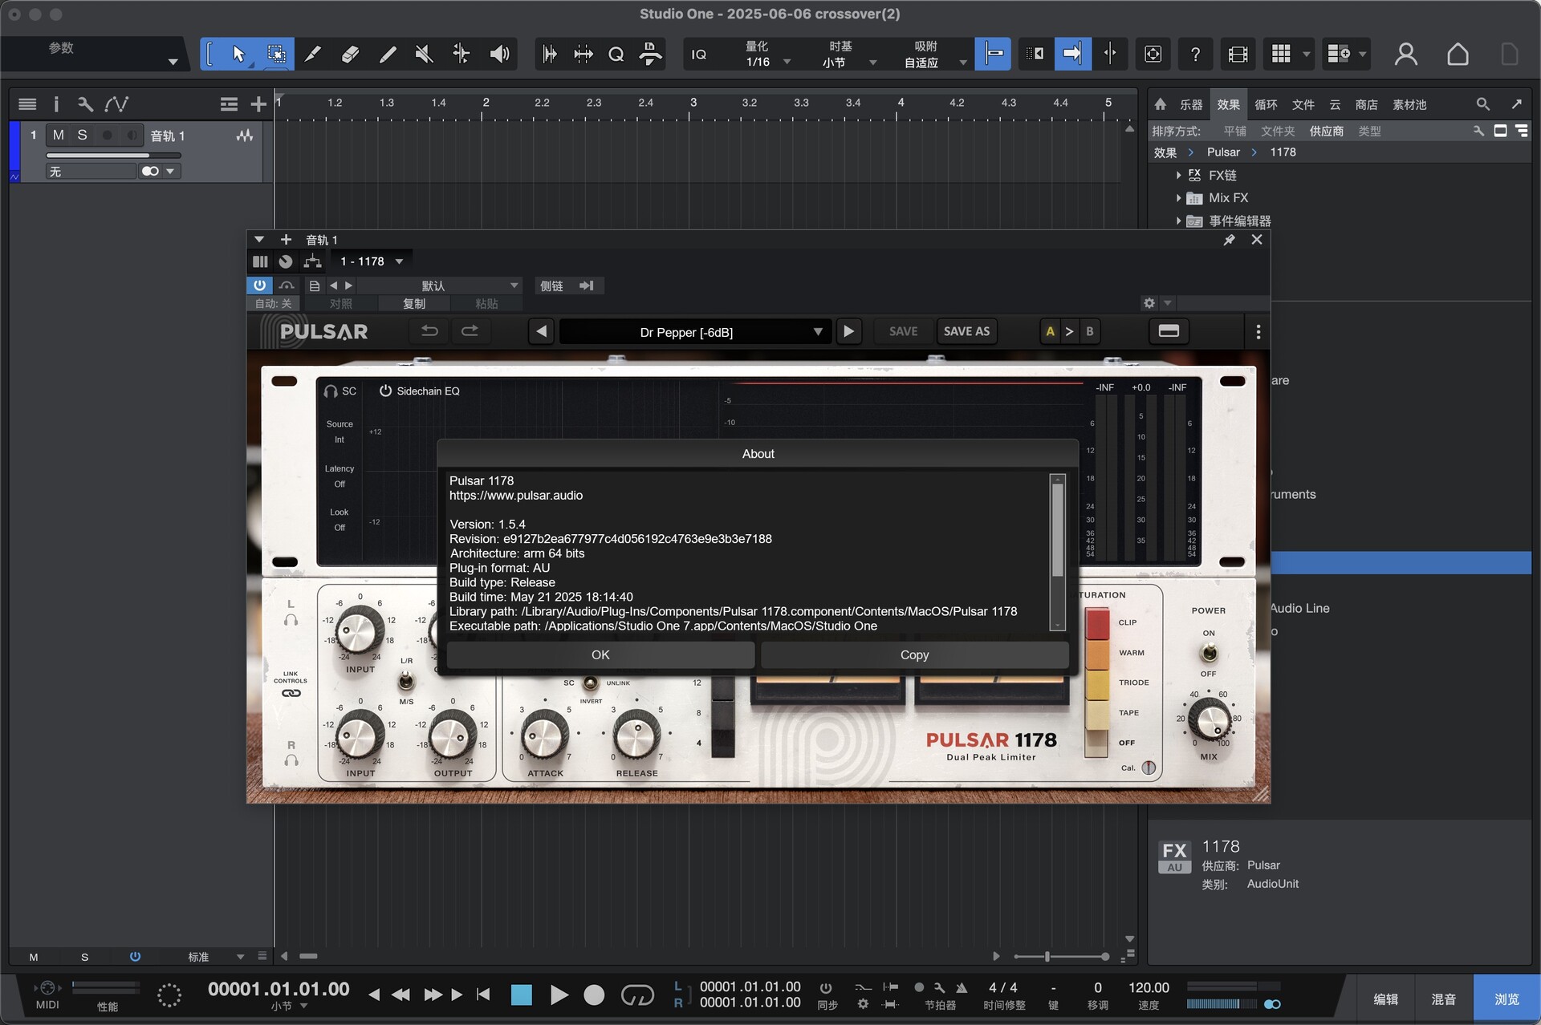The width and height of the screenshot is (1541, 1025).
Task: Click the Play transport button
Action: pos(559,995)
